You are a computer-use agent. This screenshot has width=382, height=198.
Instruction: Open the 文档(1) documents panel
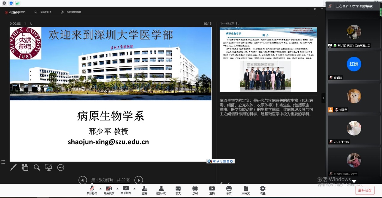coord(246,190)
